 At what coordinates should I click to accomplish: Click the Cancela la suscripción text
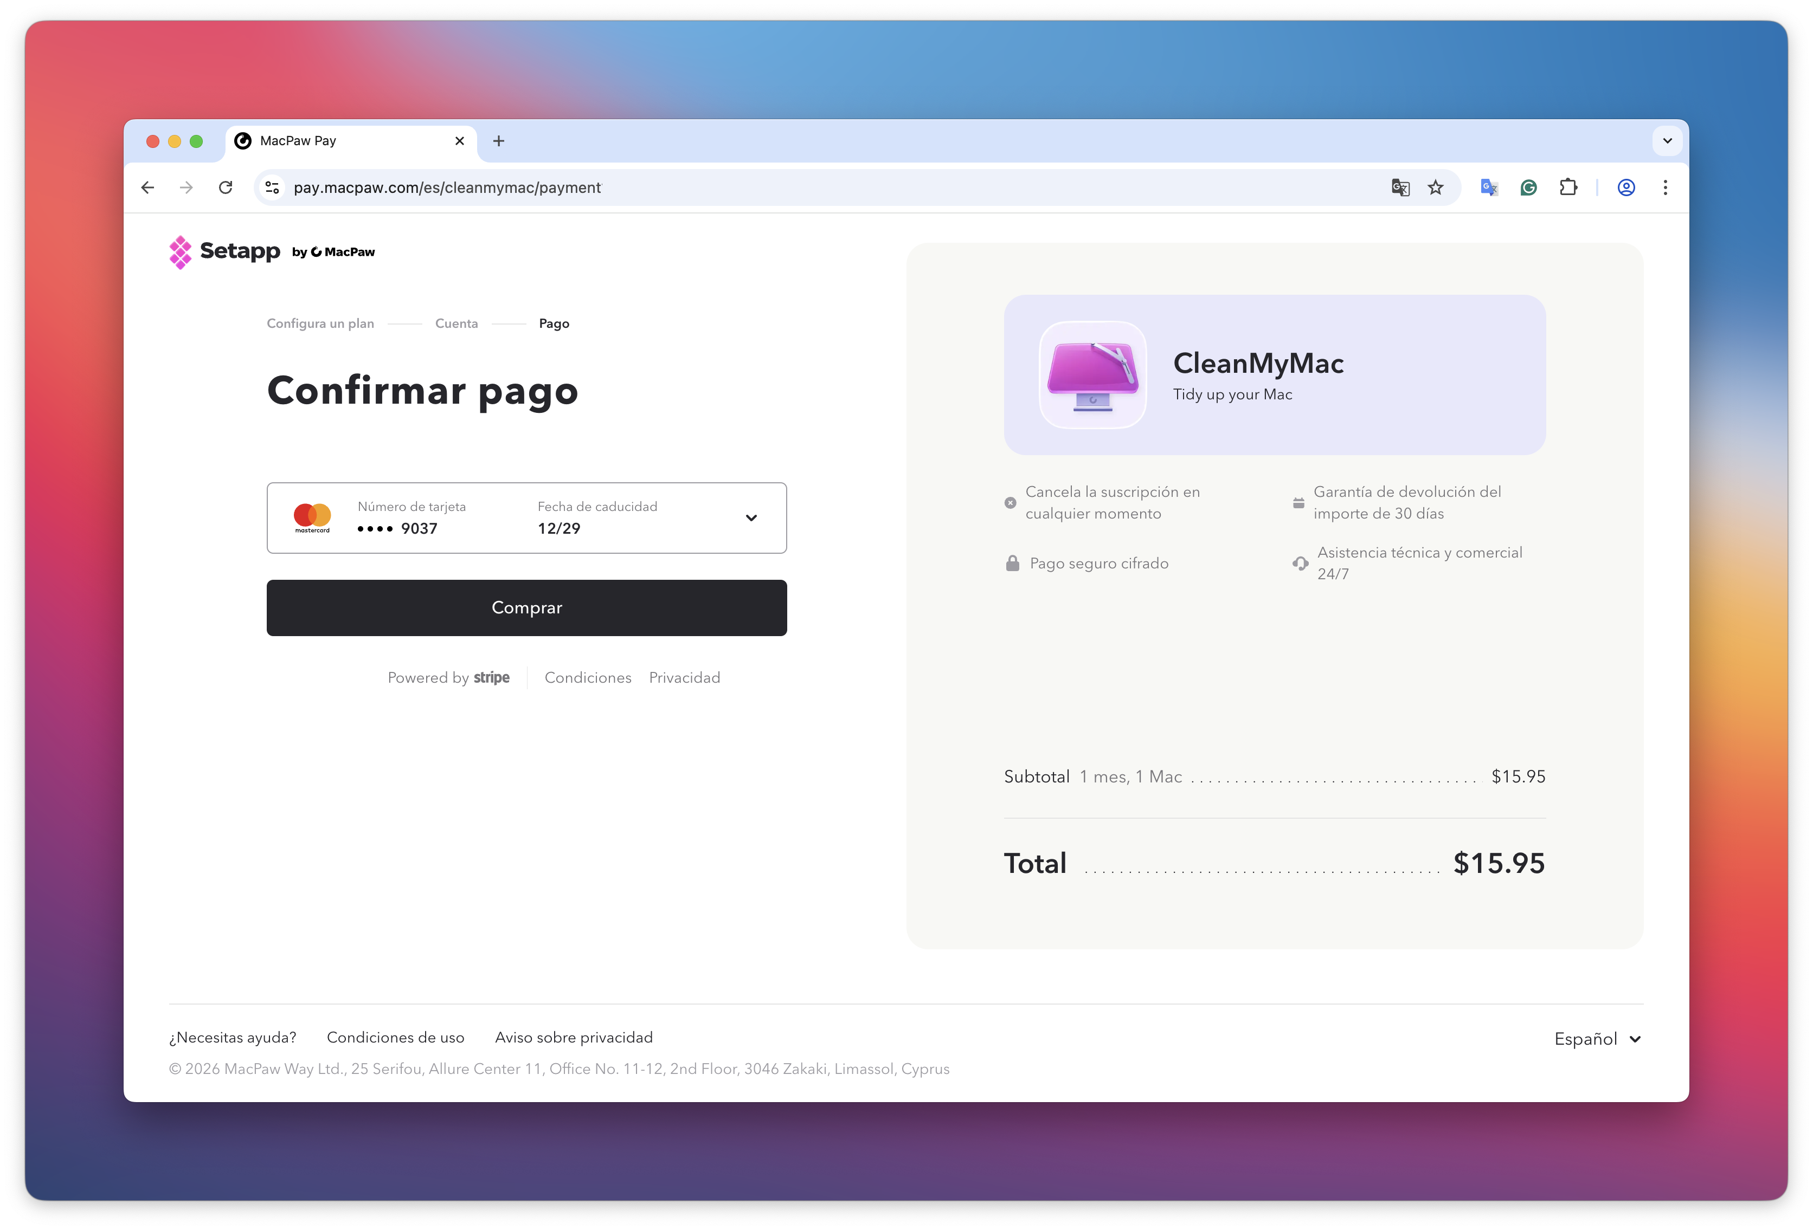click(x=1113, y=503)
